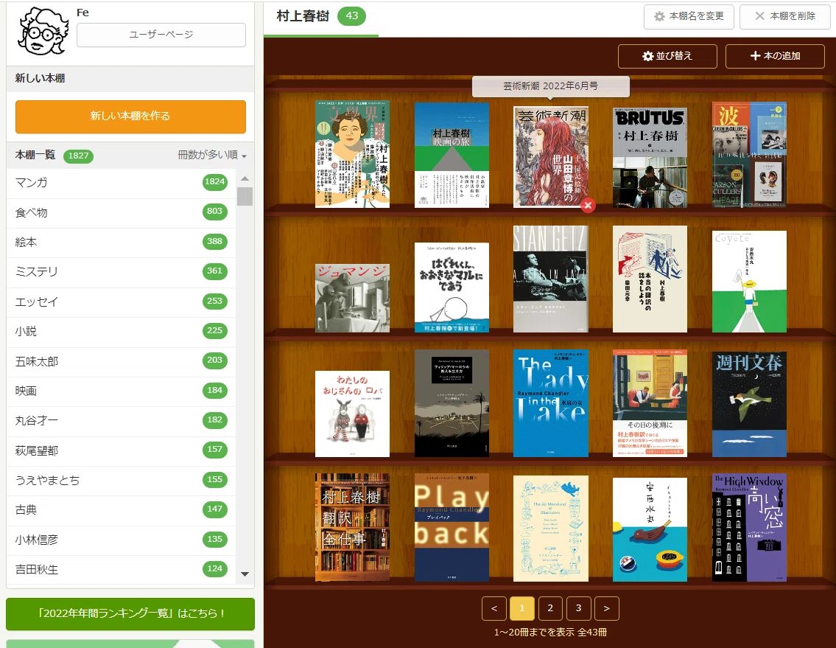Select the 小説 bookshelf
The width and height of the screenshot is (836, 648).
[122, 332]
